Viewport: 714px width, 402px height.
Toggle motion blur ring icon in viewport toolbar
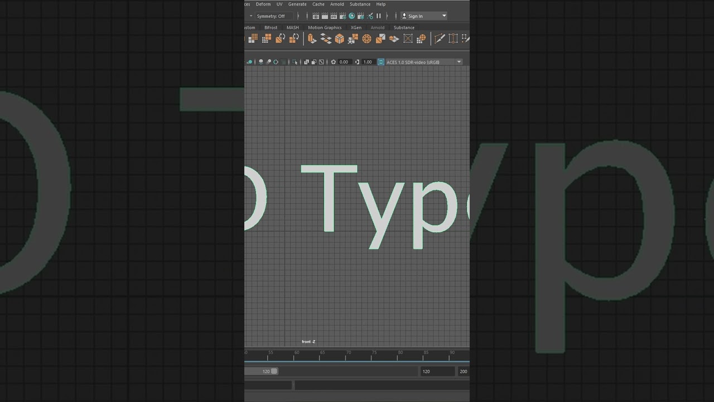[276, 62]
